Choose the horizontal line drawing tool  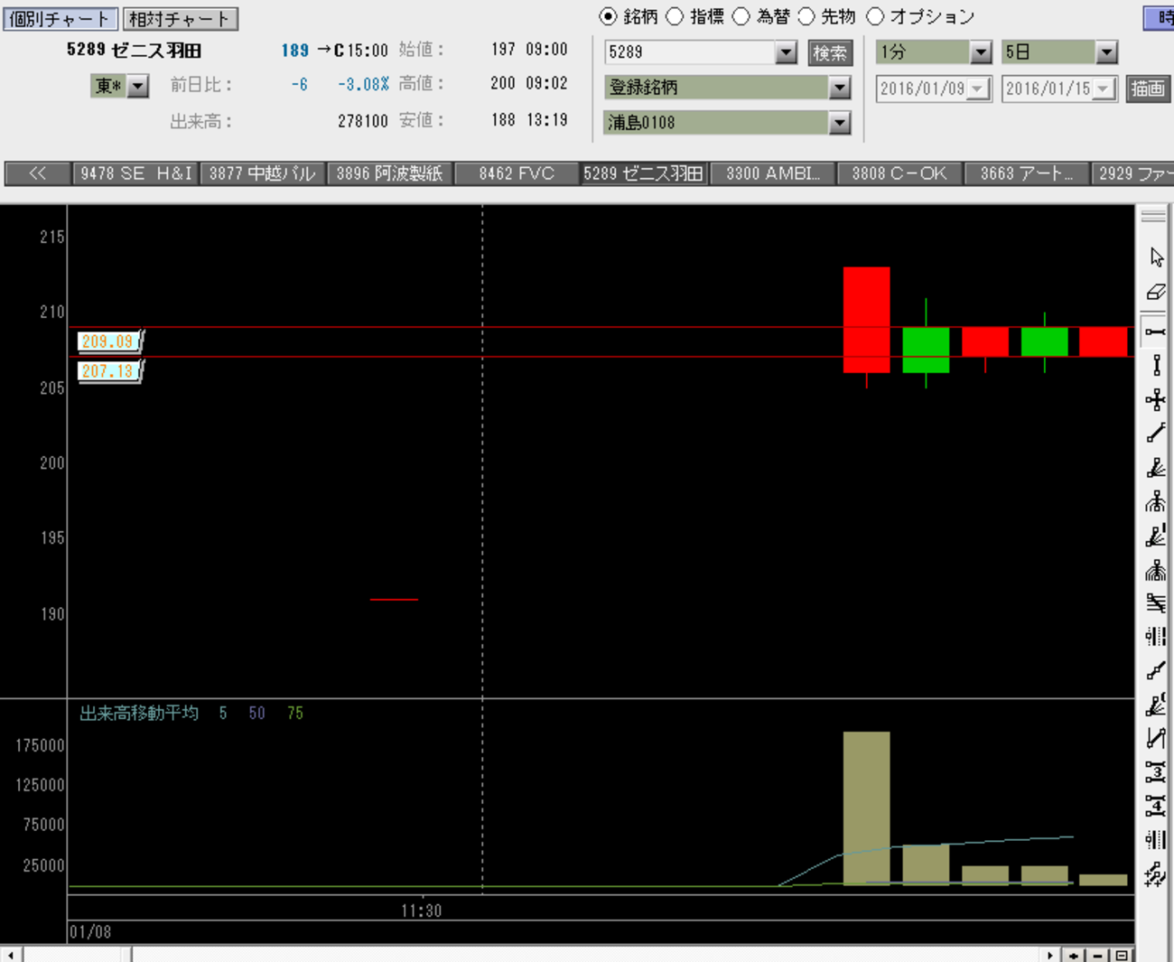click(x=1156, y=332)
